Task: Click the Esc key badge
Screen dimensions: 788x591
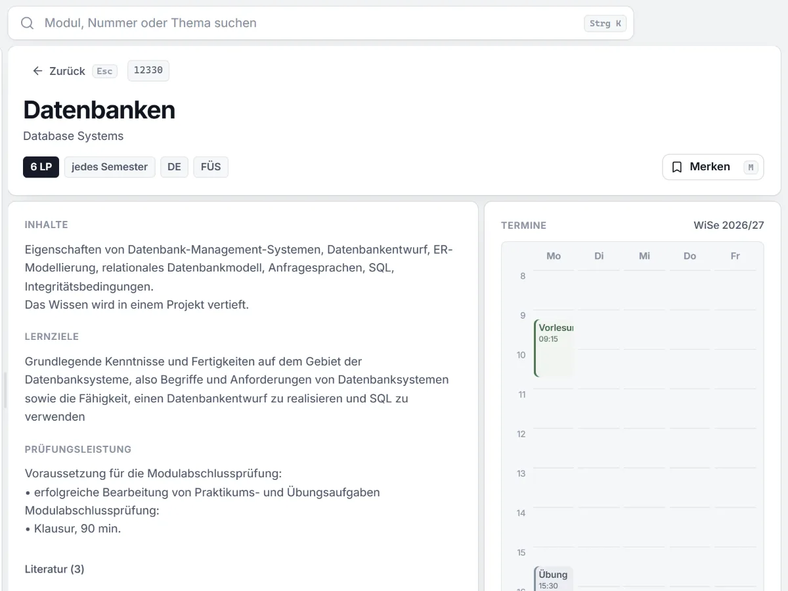Action: [104, 71]
